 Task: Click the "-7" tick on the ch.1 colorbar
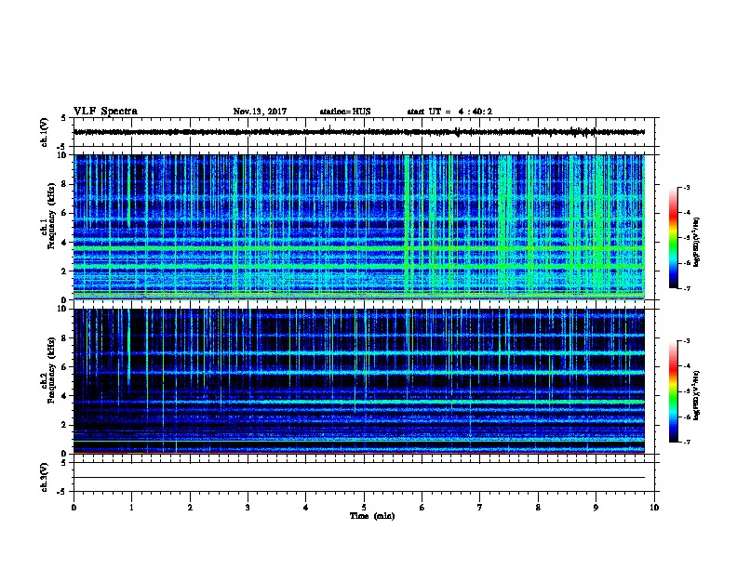[x=687, y=288]
